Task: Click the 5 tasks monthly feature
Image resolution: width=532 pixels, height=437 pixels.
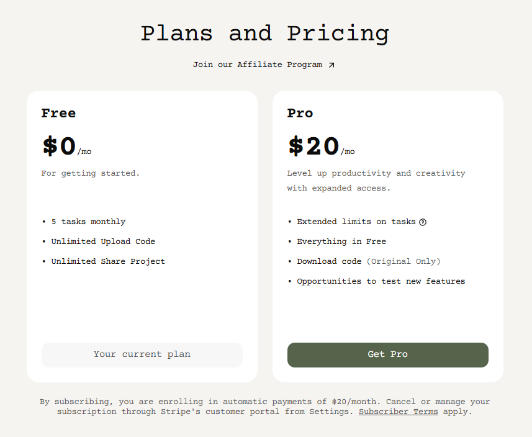Action: pyautogui.click(x=88, y=222)
